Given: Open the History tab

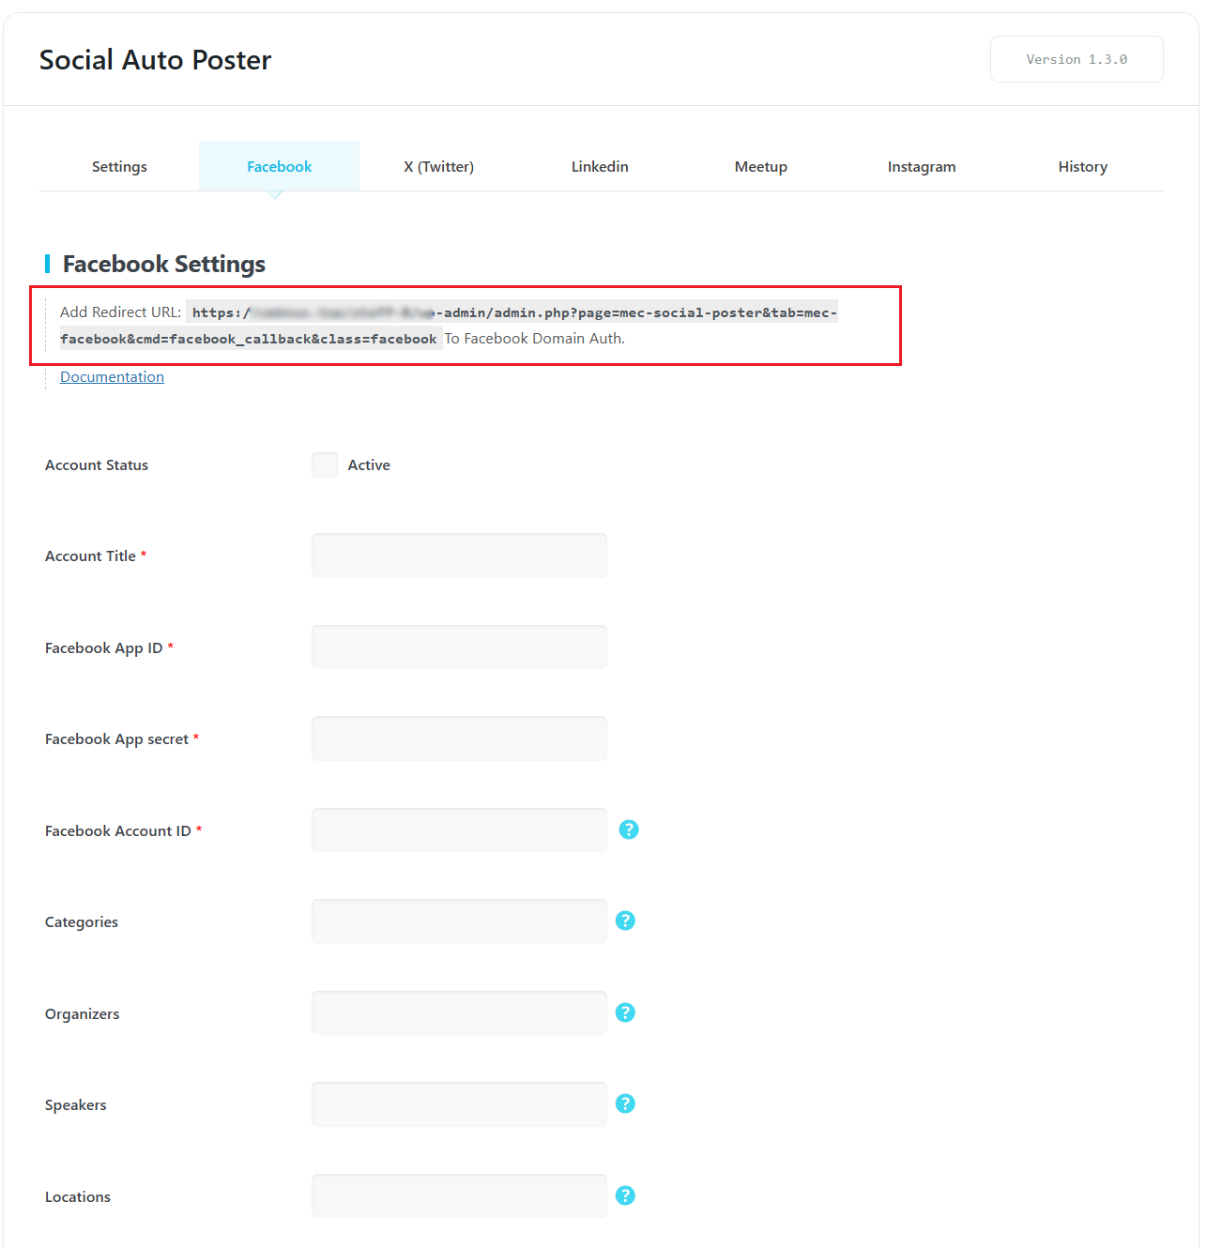Looking at the screenshot, I should pyautogui.click(x=1082, y=166).
